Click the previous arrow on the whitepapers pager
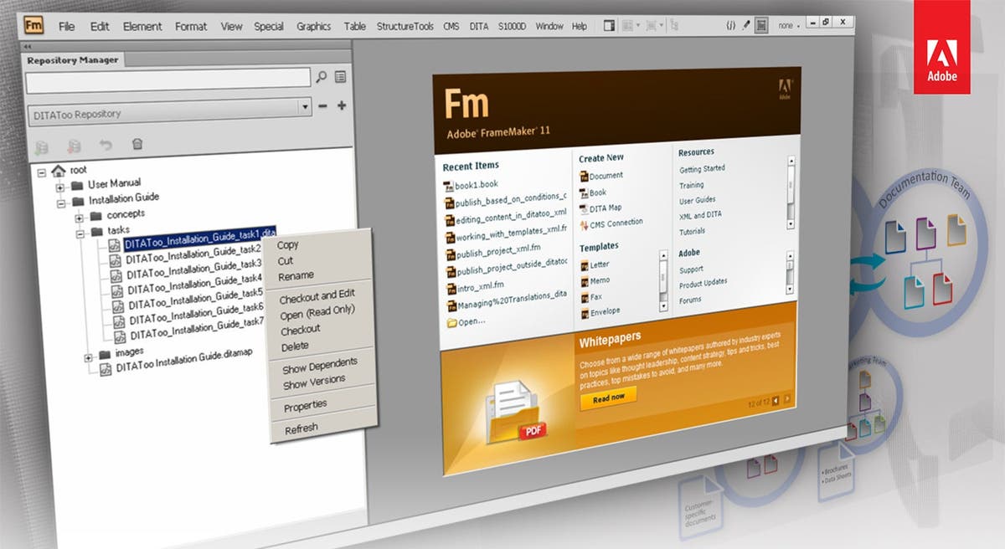1005x549 pixels. point(776,400)
